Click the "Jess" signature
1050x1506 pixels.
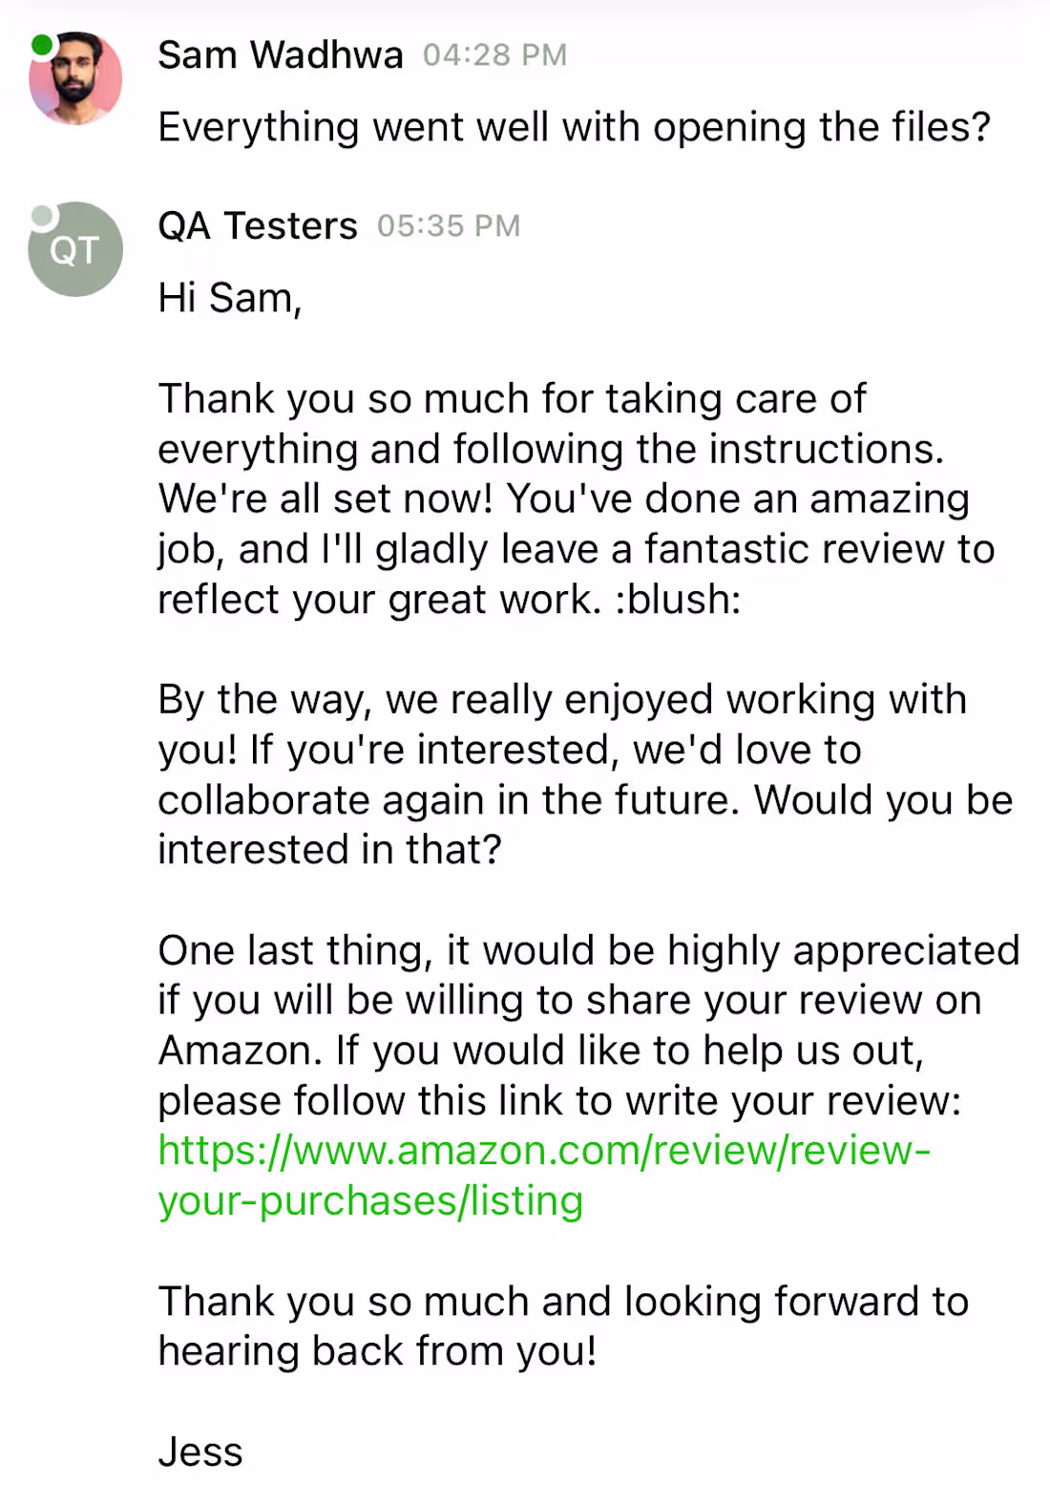(200, 1452)
